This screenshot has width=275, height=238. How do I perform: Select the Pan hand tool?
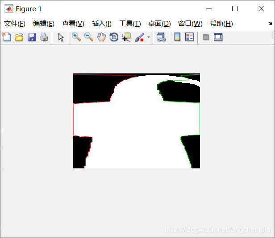[101, 37]
